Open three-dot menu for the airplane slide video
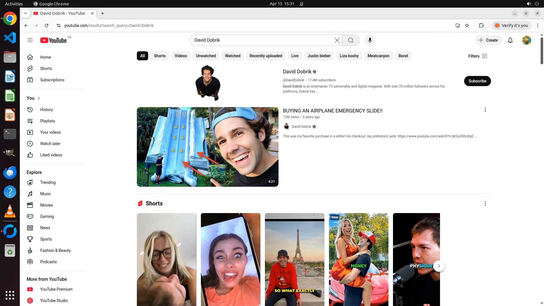Viewport: 544px width, 306px height. click(485, 110)
